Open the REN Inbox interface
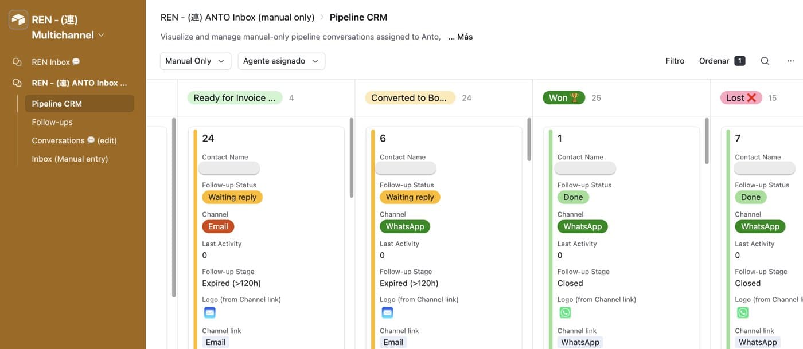Screen dimensions: 803x349 [x=56, y=62]
